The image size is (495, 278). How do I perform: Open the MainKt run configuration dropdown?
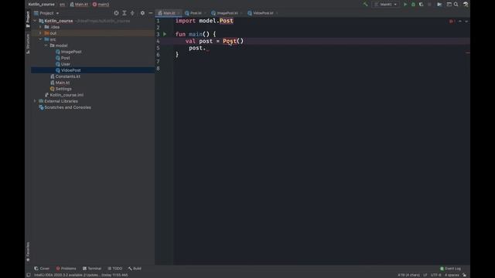tap(385, 5)
